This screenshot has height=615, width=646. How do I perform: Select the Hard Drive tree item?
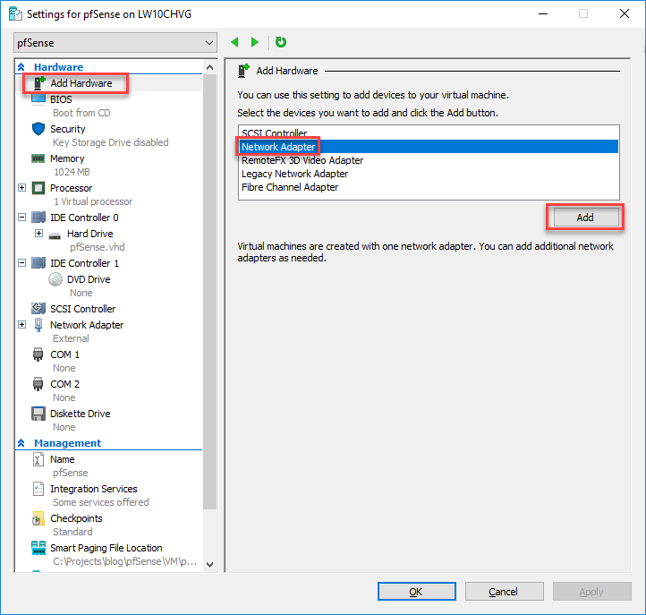coord(89,234)
